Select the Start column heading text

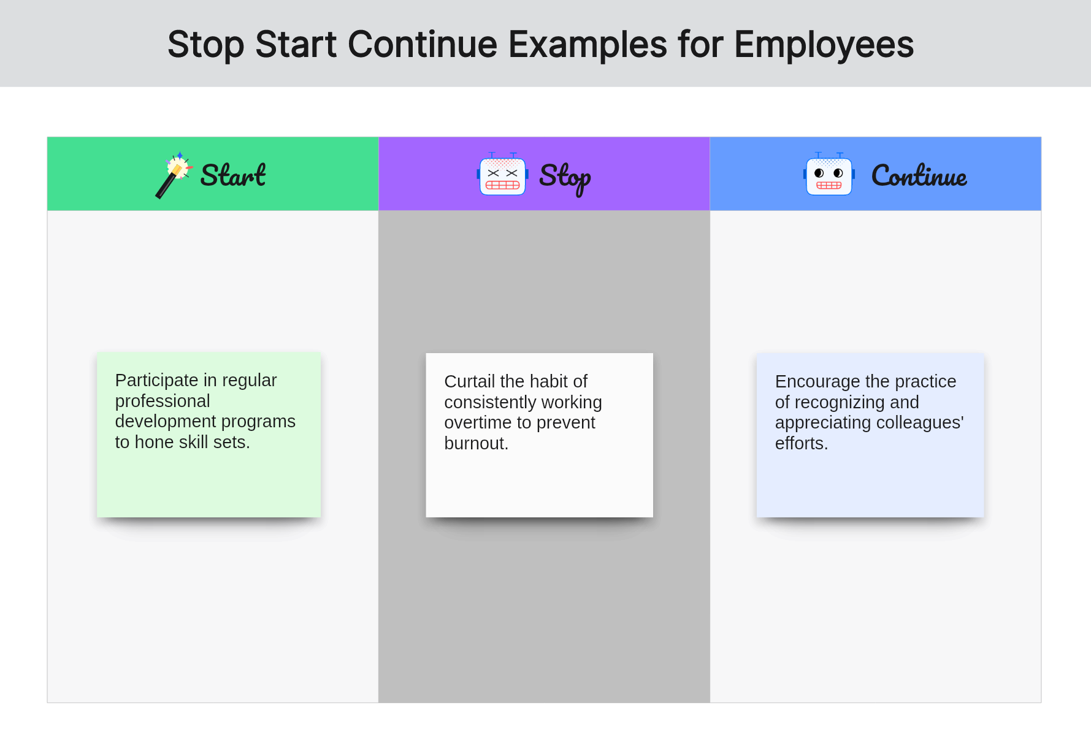coord(233,175)
